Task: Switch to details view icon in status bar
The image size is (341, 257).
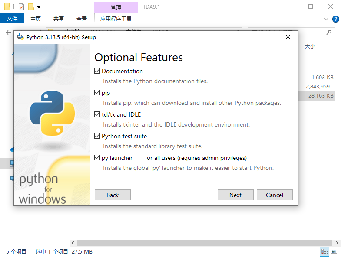Action: (324, 251)
